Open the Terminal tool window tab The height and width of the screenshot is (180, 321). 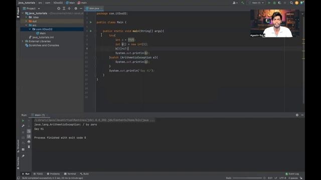[x=70, y=174]
